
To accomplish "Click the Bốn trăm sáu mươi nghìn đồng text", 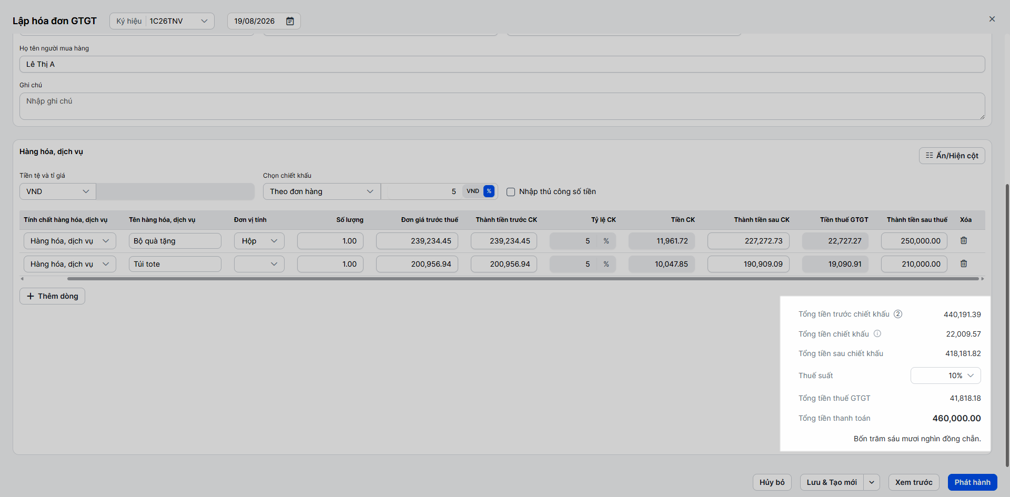I will (x=917, y=439).
